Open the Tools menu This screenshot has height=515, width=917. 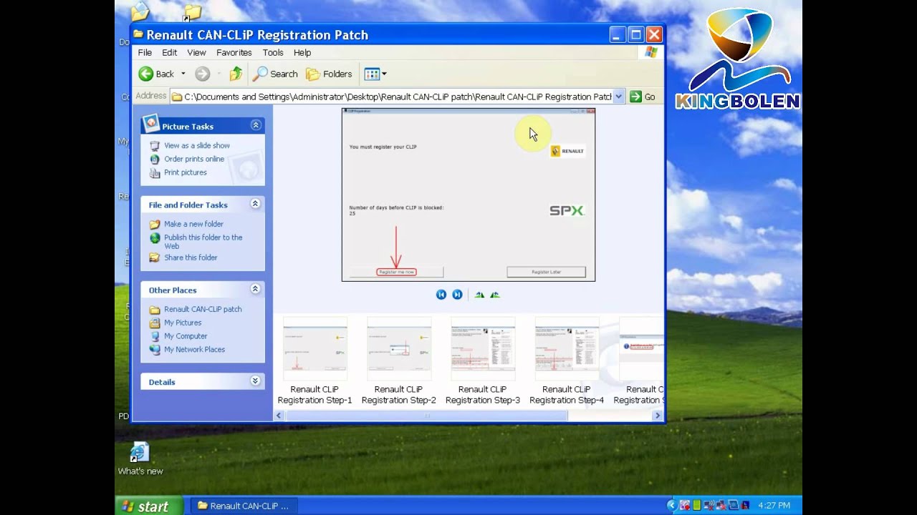click(273, 52)
